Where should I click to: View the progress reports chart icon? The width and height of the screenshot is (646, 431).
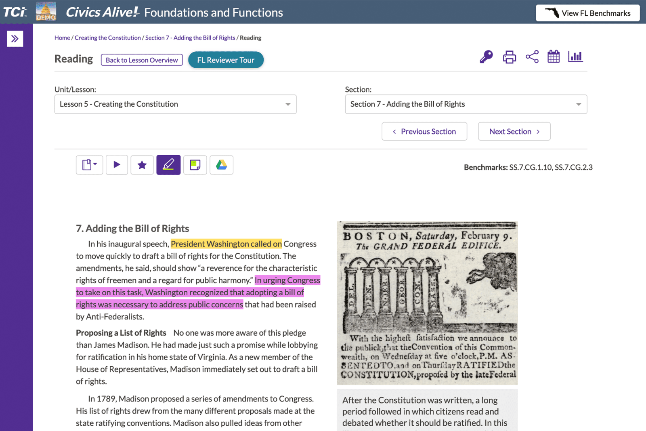click(x=575, y=57)
